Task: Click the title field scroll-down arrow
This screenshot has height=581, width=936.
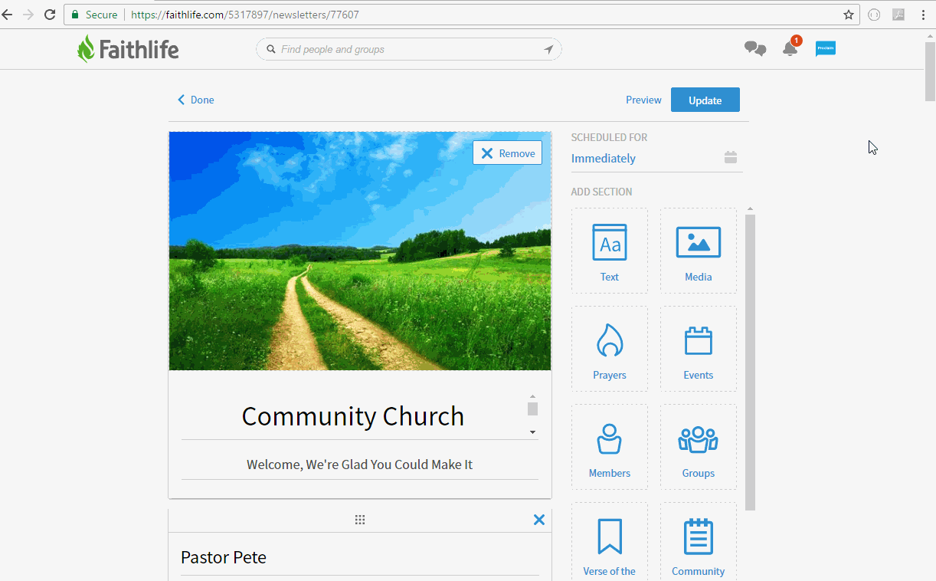Action: pyautogui.click(x=532, y=433)
